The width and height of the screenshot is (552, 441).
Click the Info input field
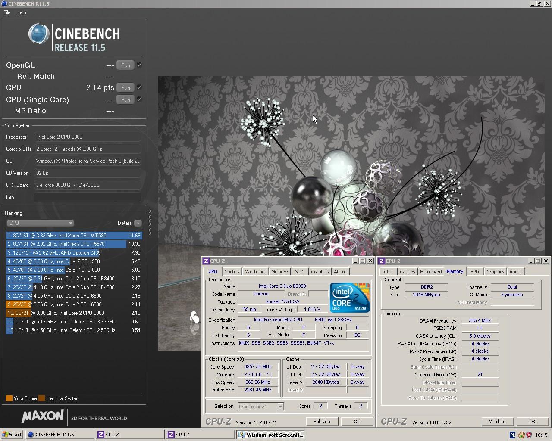(x=88, y=197)
